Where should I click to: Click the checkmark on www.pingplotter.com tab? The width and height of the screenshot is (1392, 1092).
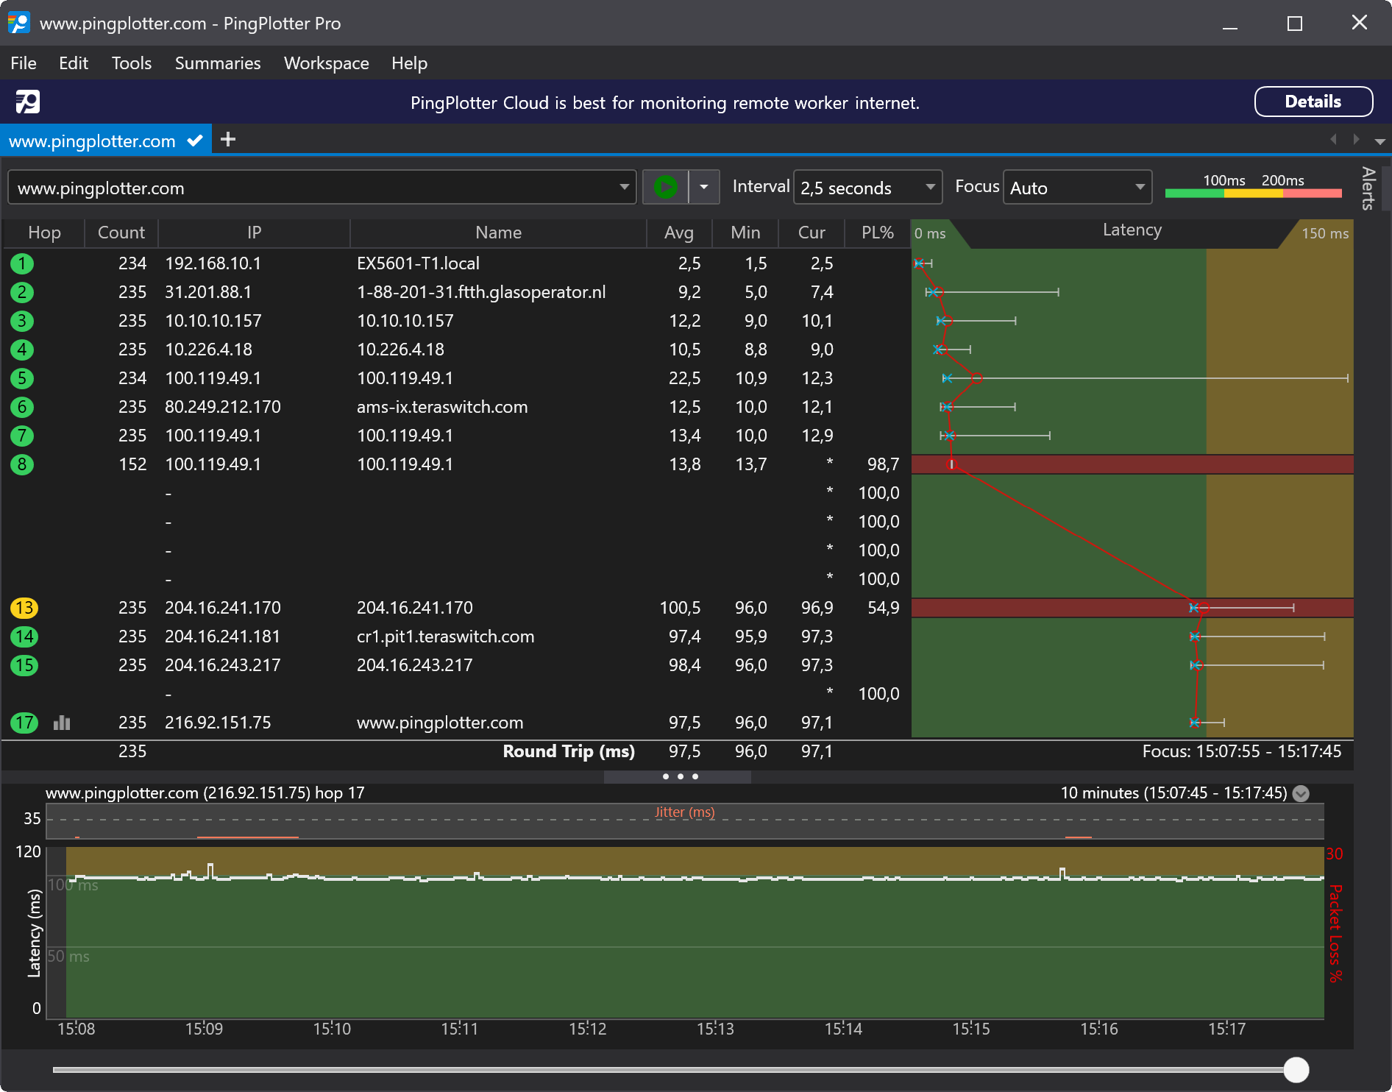[195, 141]
